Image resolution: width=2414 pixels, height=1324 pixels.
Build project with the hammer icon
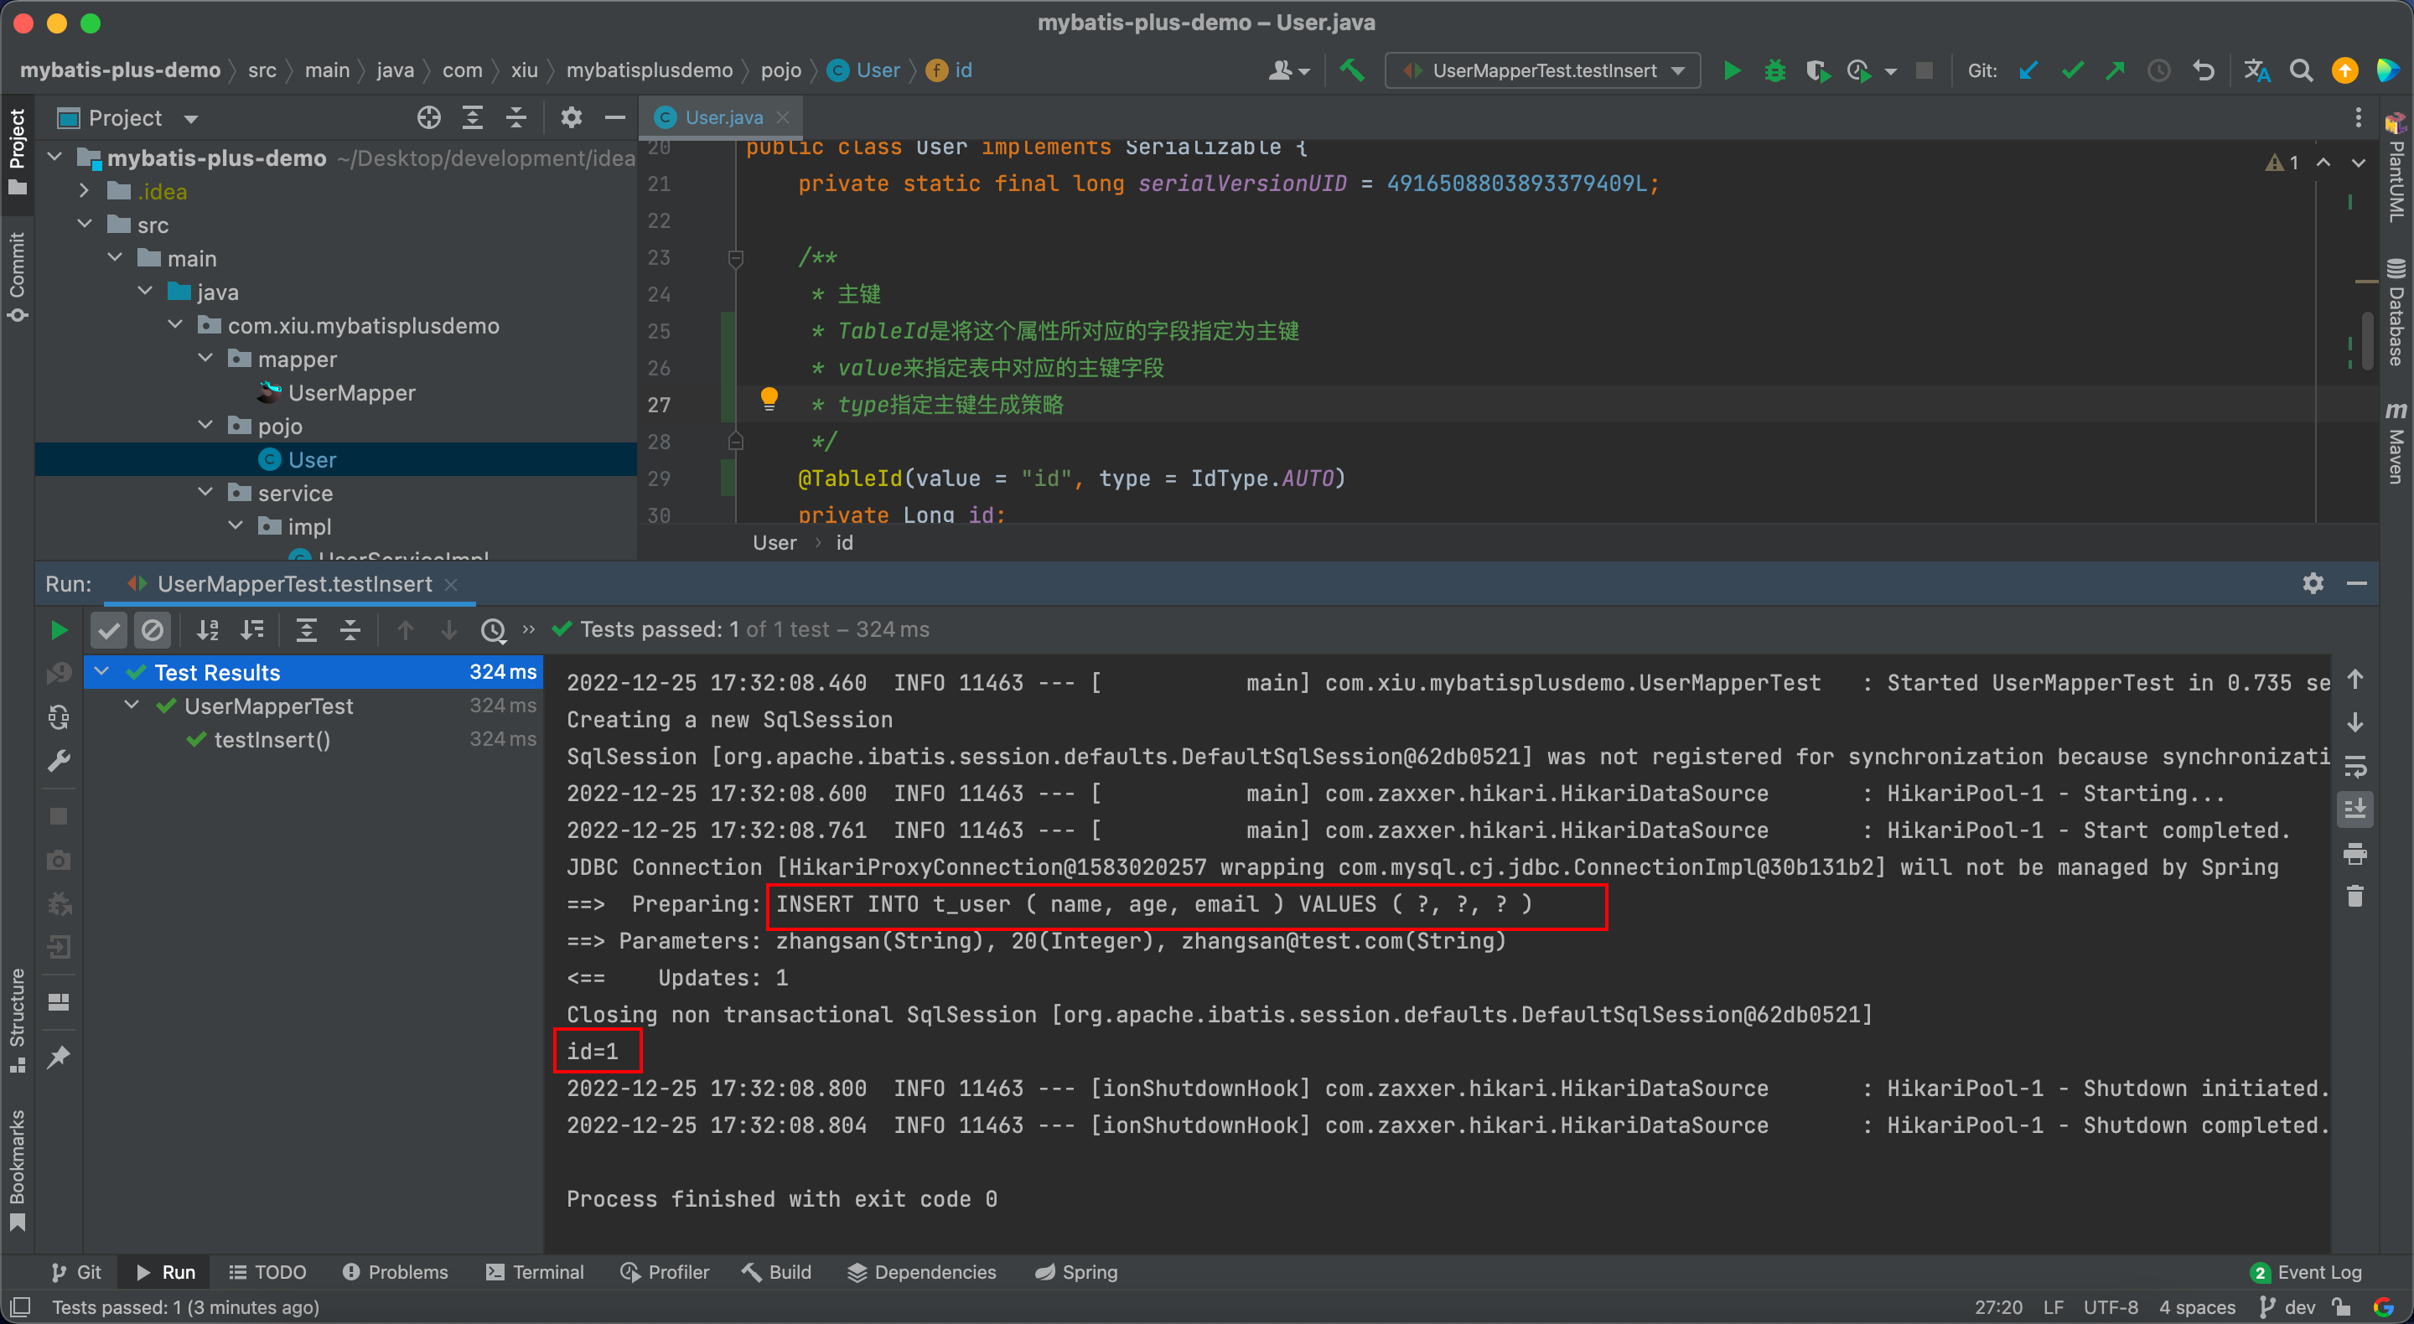(x=1350, y=70)
